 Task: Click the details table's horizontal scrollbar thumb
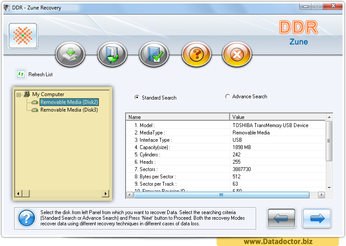(221, 195)
